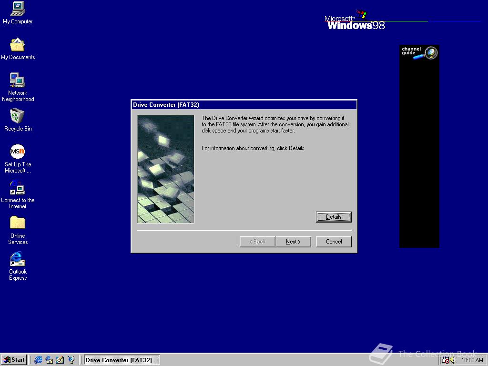Click Show Desktop Quick Launch icon

tap(60, 360)
